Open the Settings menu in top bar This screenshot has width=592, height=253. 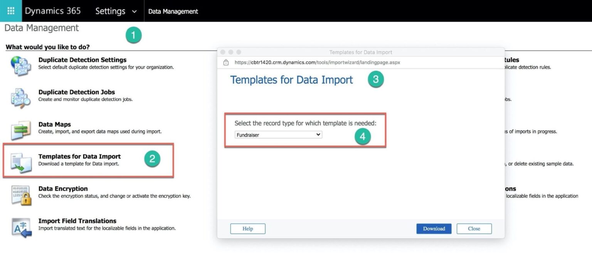pyautogui.click(x=110, y=11)
